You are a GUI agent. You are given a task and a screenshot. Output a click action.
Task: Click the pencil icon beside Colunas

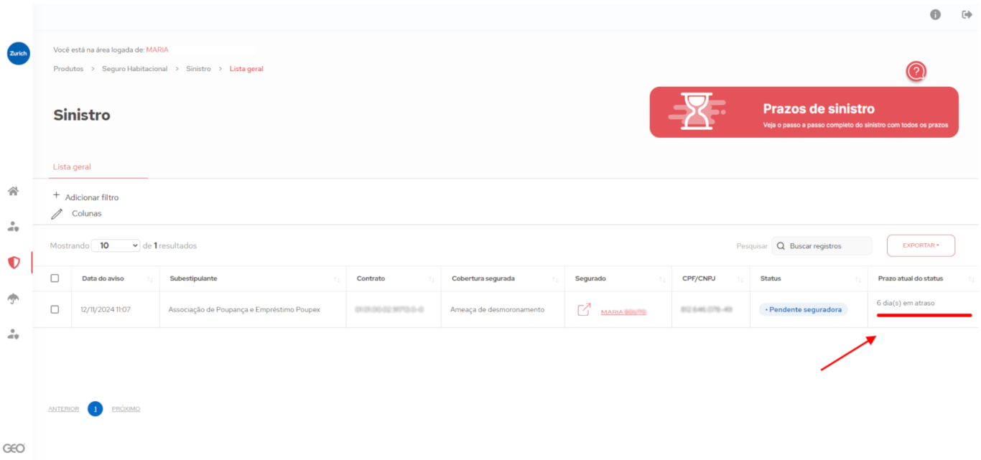point(57,214)
